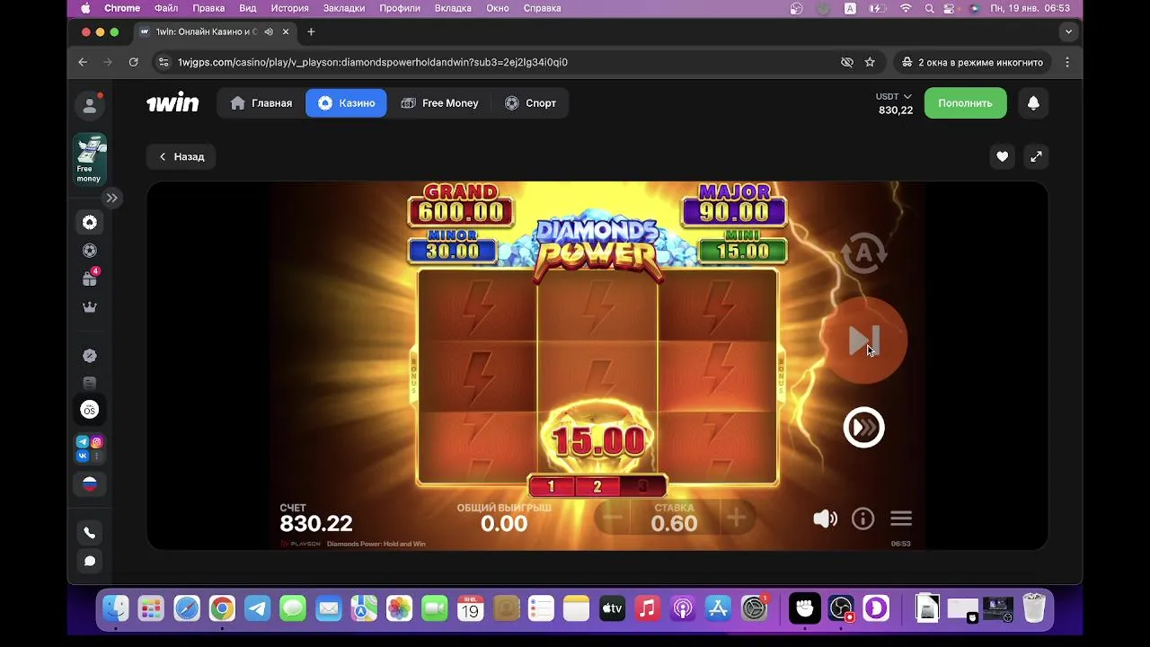Launch Telegram from the Dock
Viewport: 1150px width, 647px height.
click(258, 608)
